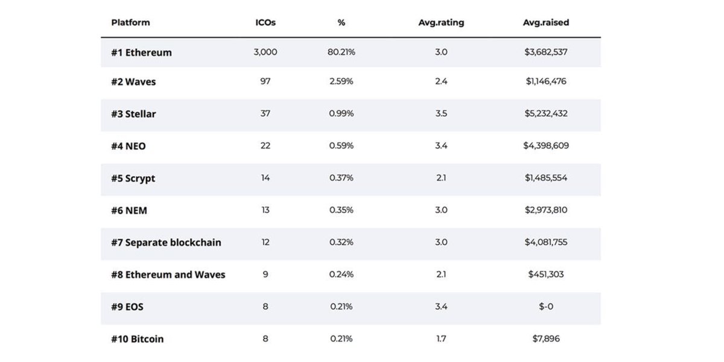This screenshot has height=362, width=724.
Task: Open the #4 NEO platform entry
Action: coord(129,145)
